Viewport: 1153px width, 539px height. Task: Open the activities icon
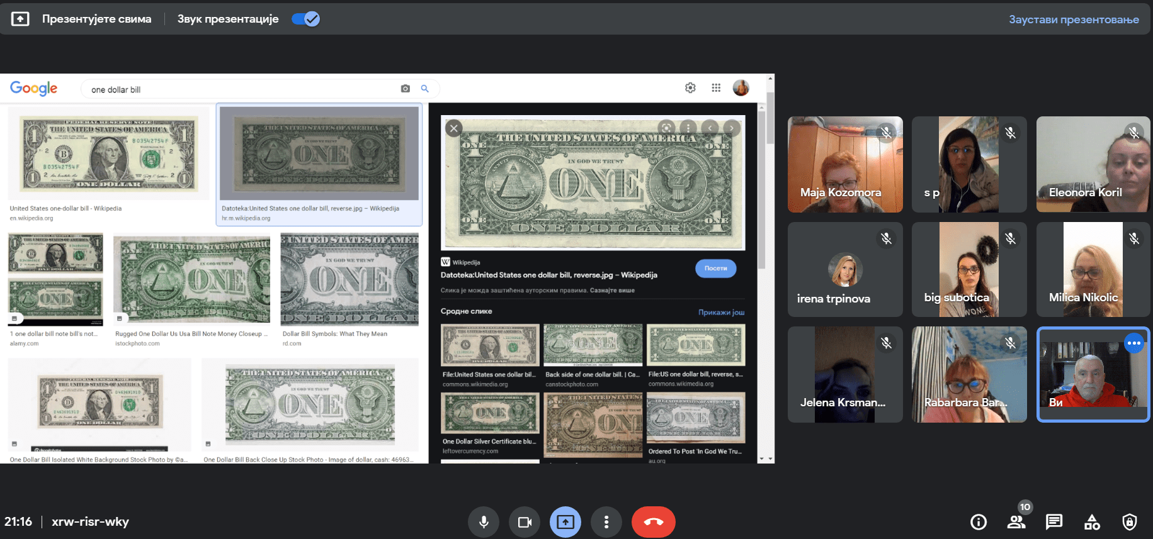(x=1092, y=522)
